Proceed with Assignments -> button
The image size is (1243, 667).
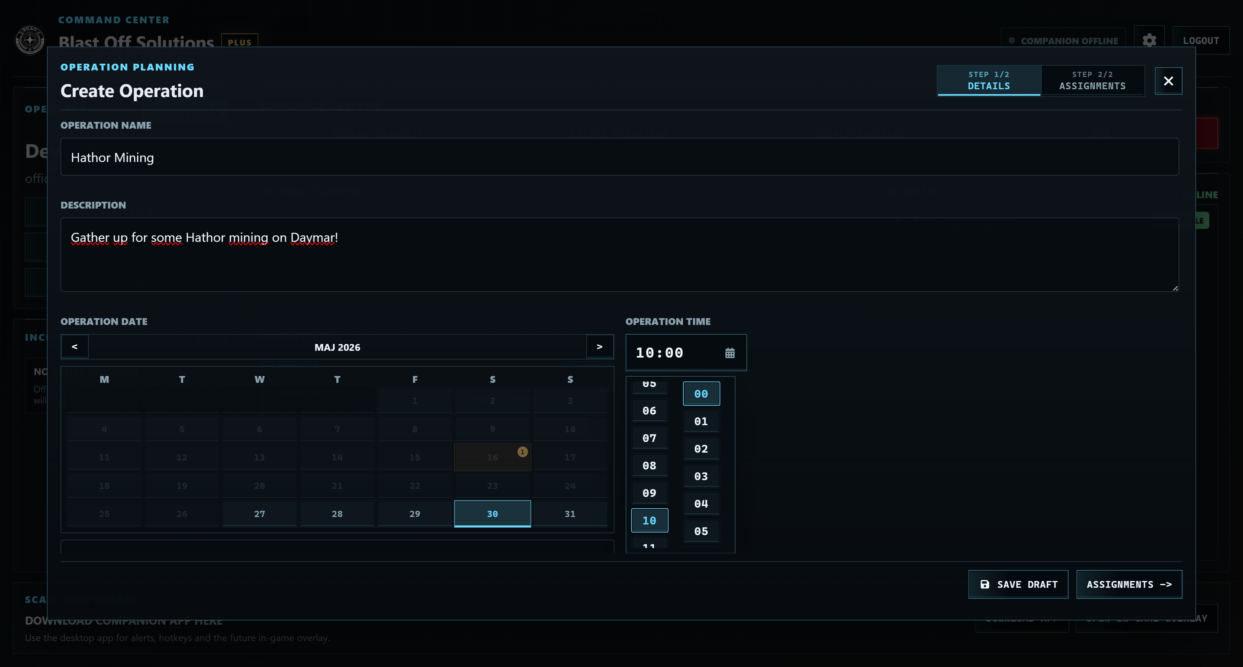(1129, 584)
